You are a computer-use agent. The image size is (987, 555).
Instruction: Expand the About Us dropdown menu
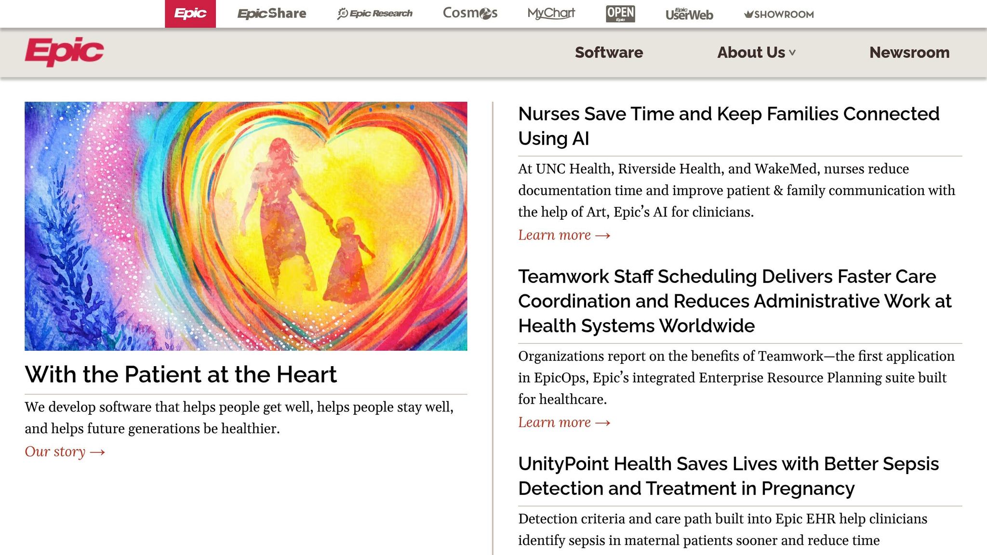click(756, 52)
